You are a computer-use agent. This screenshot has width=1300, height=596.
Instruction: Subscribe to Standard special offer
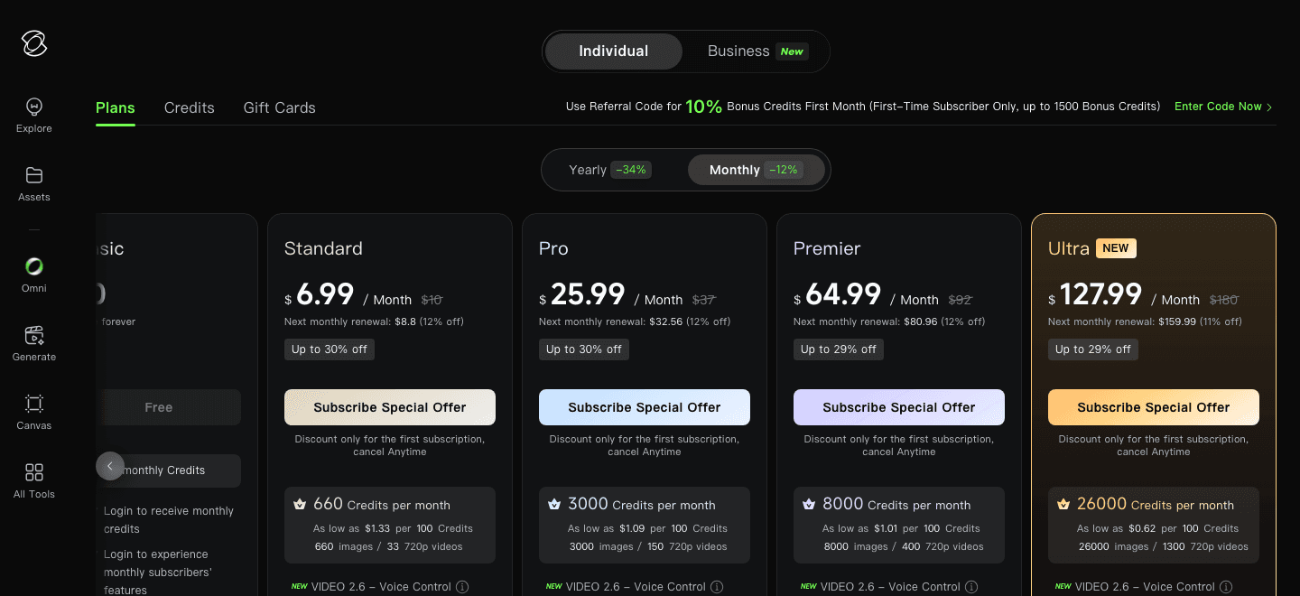coord(390,407)
